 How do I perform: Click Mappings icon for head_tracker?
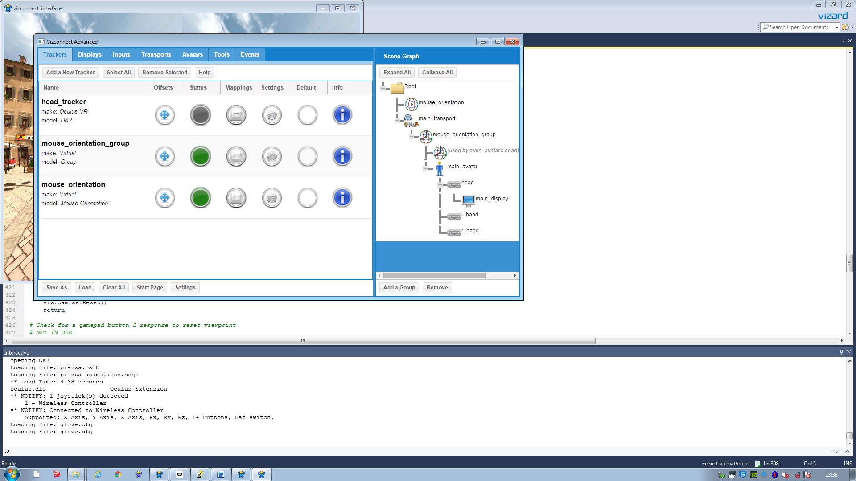236,115
